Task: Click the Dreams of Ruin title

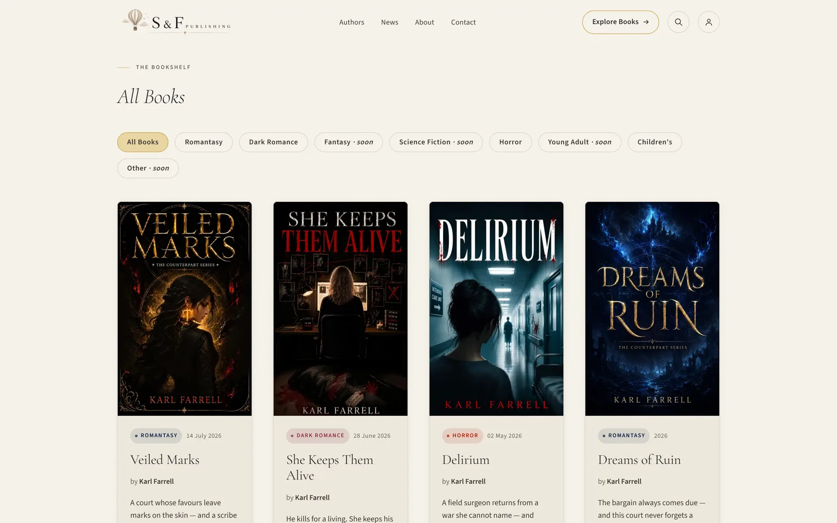Action: pyautogui.click(x=639, y=460)
